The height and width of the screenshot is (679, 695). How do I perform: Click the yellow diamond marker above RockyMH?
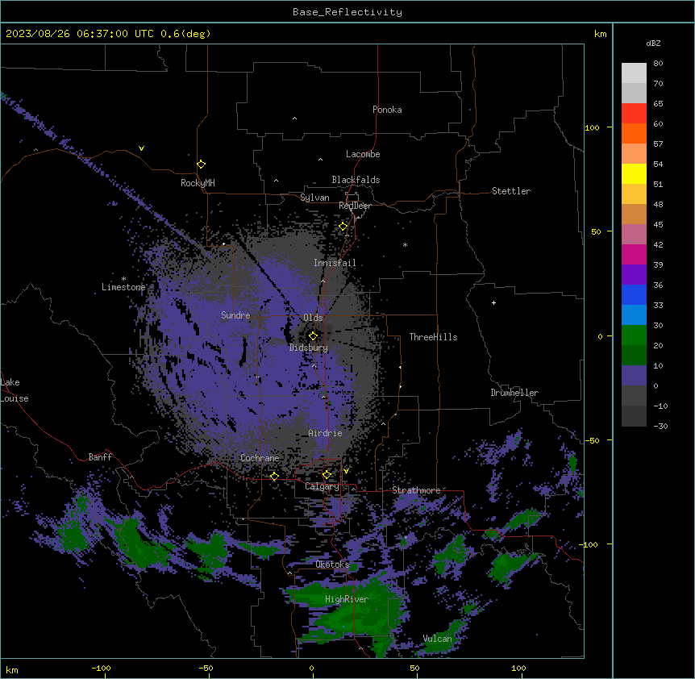point(201,164)
